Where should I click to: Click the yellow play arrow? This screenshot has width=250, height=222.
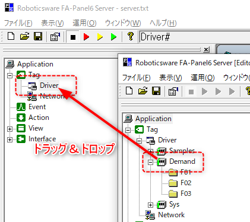100,37
